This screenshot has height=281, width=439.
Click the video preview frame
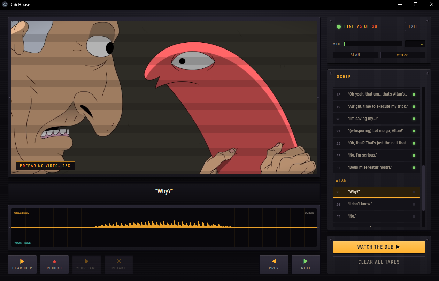[164, 97]
